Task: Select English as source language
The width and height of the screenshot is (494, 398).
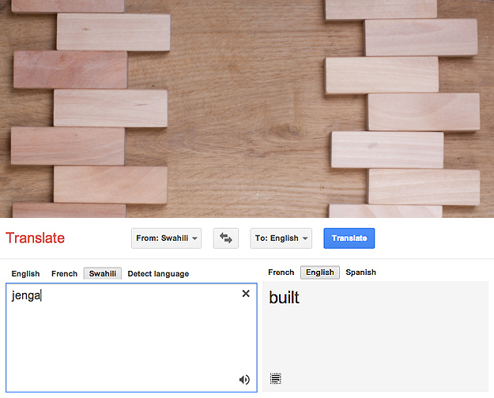Action: [25, 273]
